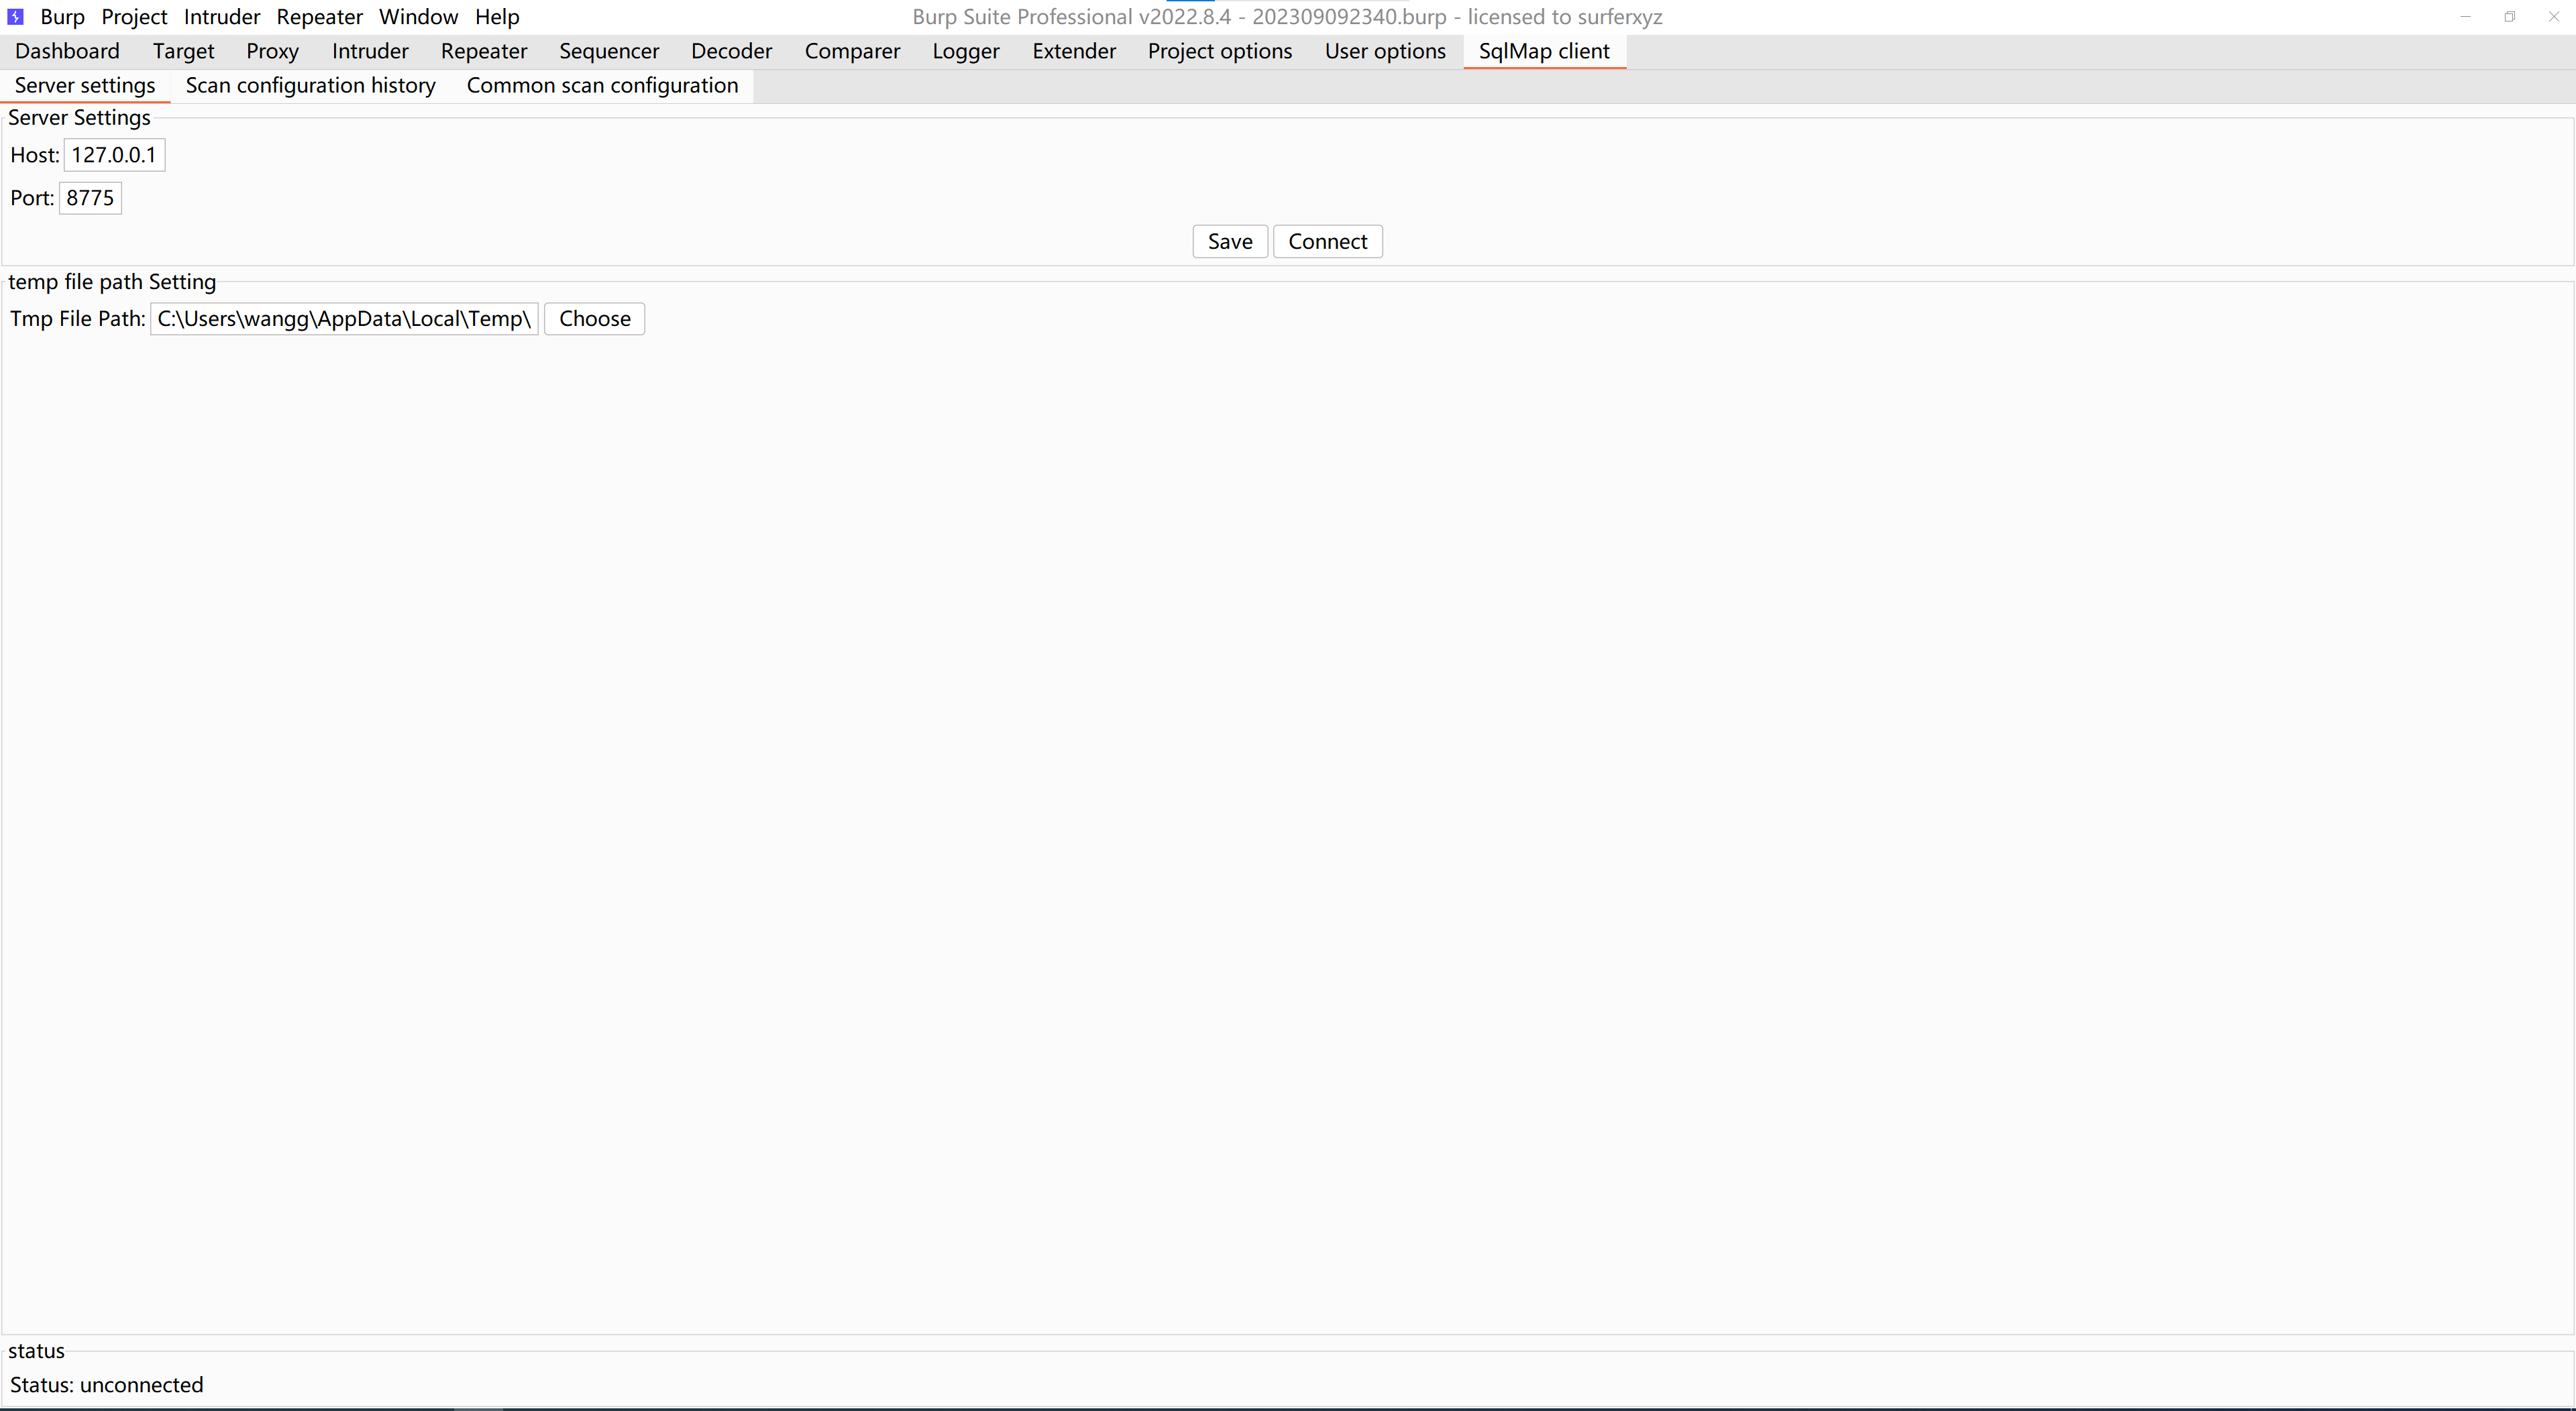The width and height of the screenshot is (2576, 1411).
Task: Open the Dashboard tab
Action: (x=67, y=51)
